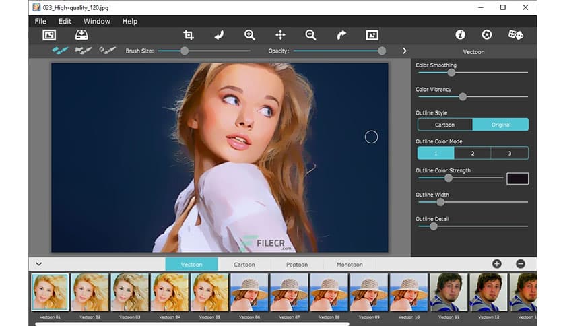Click the minus remove preset icon

coord(521,264)
